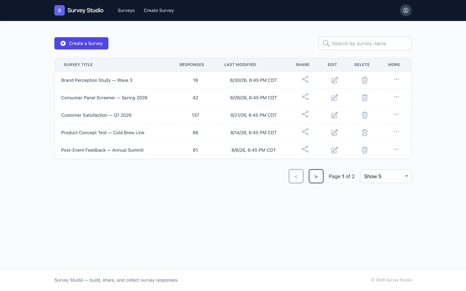Click the 8/30/26, 6:45 PM CDT date

[x=253, y=80]
